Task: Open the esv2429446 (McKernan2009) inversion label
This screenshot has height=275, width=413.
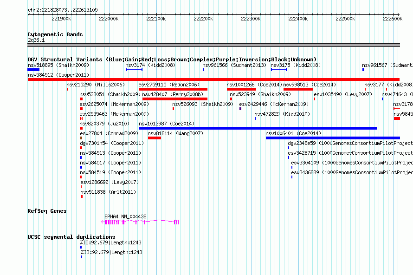Action: (274, 104)
